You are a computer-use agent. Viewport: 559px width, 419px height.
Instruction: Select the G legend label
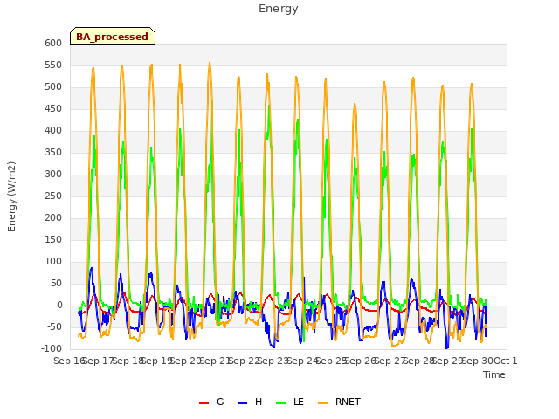point(220,402)
